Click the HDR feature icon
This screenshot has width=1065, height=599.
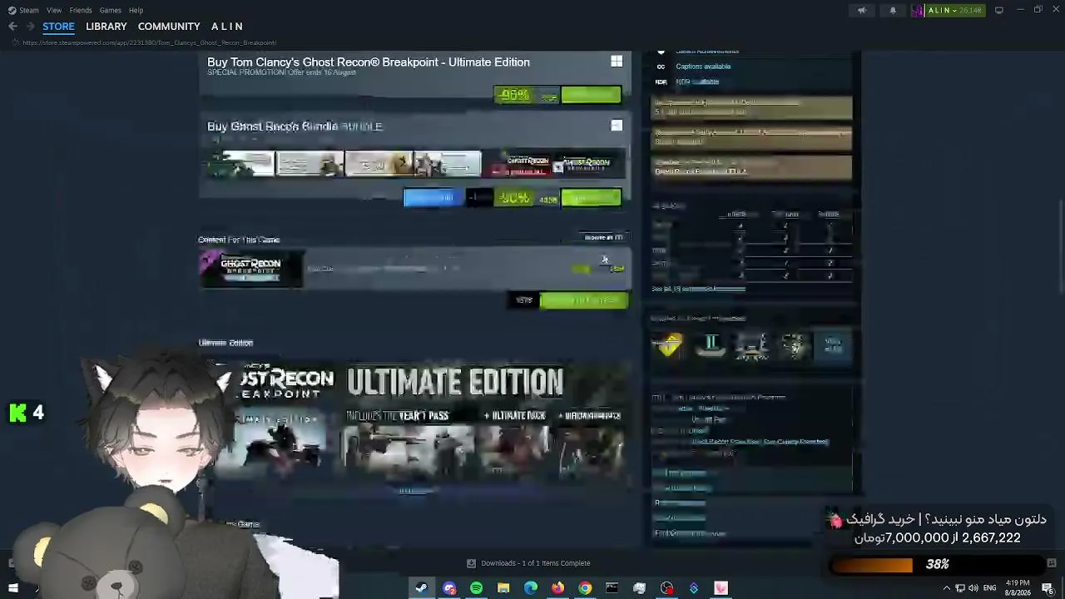point(661,82)
